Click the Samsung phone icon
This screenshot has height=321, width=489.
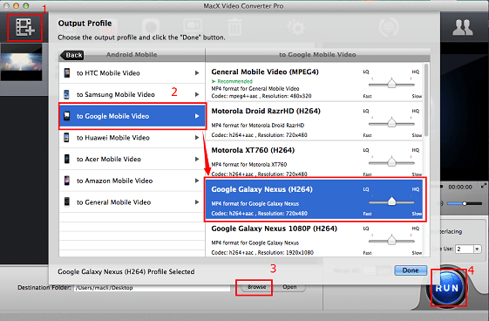(x=66, y=94)
